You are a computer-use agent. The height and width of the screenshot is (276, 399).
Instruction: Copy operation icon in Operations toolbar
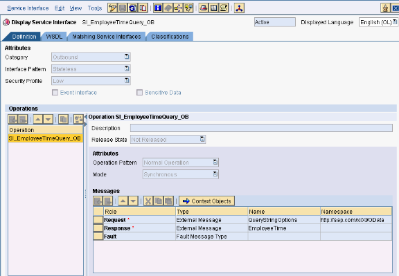click(x=63, y=119)
